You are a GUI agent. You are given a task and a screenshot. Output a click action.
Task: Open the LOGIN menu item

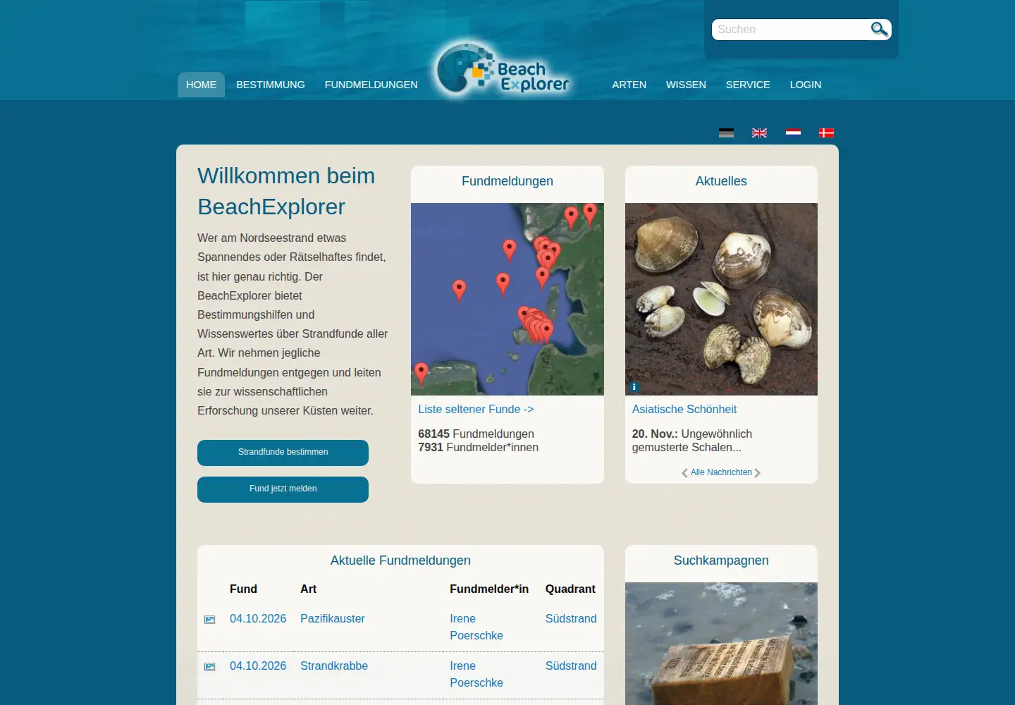806,85
